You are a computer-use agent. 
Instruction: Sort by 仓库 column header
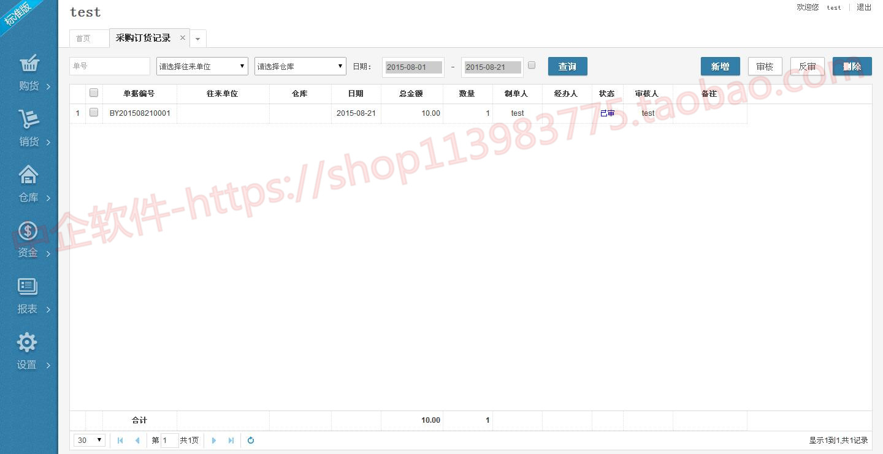(300, 94)
